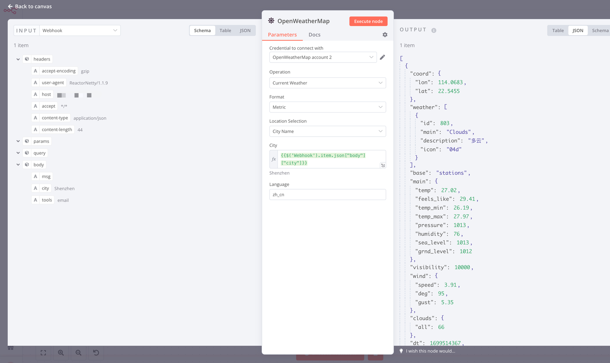610x363 pixels.
Task: Click type icon of tools field
Action: tap(36, 200)
